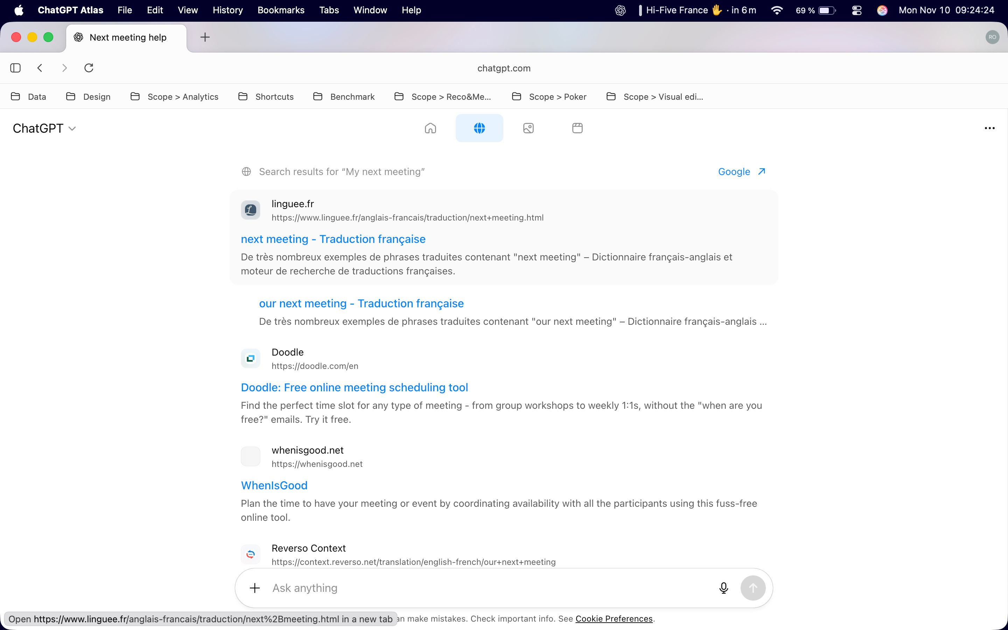Activate voice input with the microphone
This screenshot has height=630, width=1008.
(723, 588)
